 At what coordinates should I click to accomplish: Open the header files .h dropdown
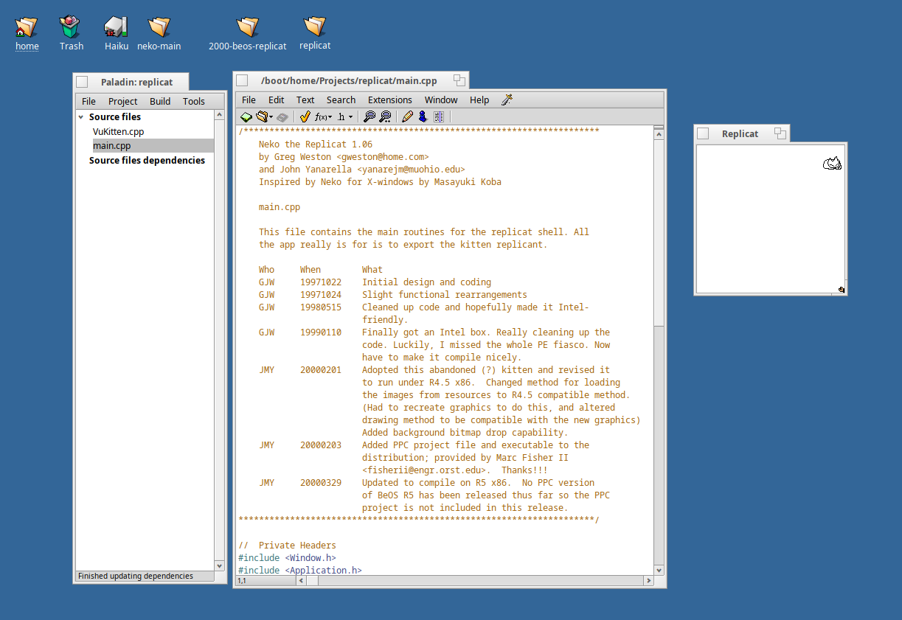[x=344, y=116]
